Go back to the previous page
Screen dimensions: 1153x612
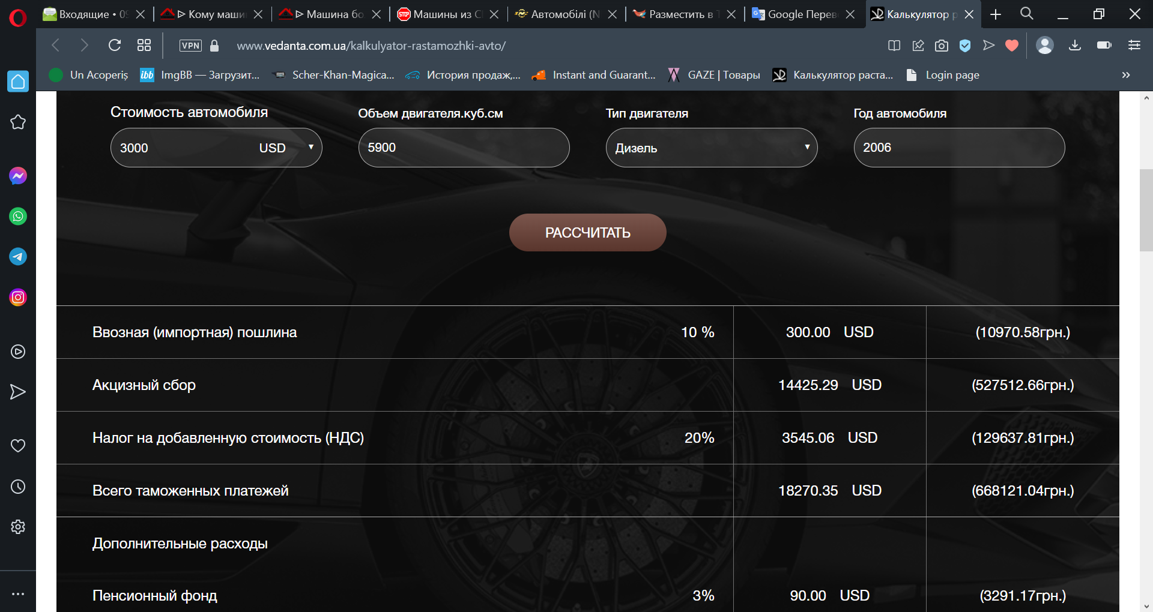56,45
